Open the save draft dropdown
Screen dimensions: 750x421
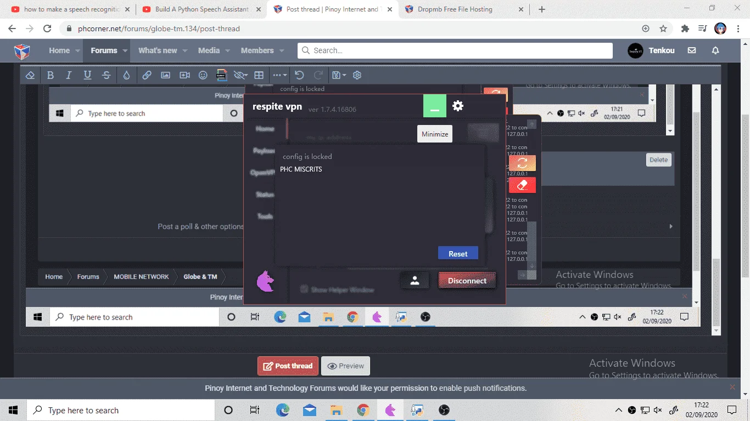point(339,75)
